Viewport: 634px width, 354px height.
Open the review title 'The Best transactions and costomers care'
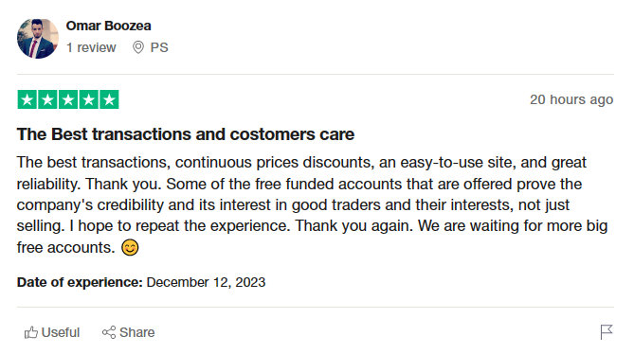[x=186, y=134]
